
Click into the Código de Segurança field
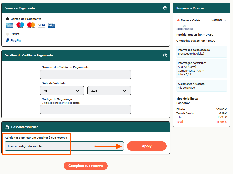(85, 110)
